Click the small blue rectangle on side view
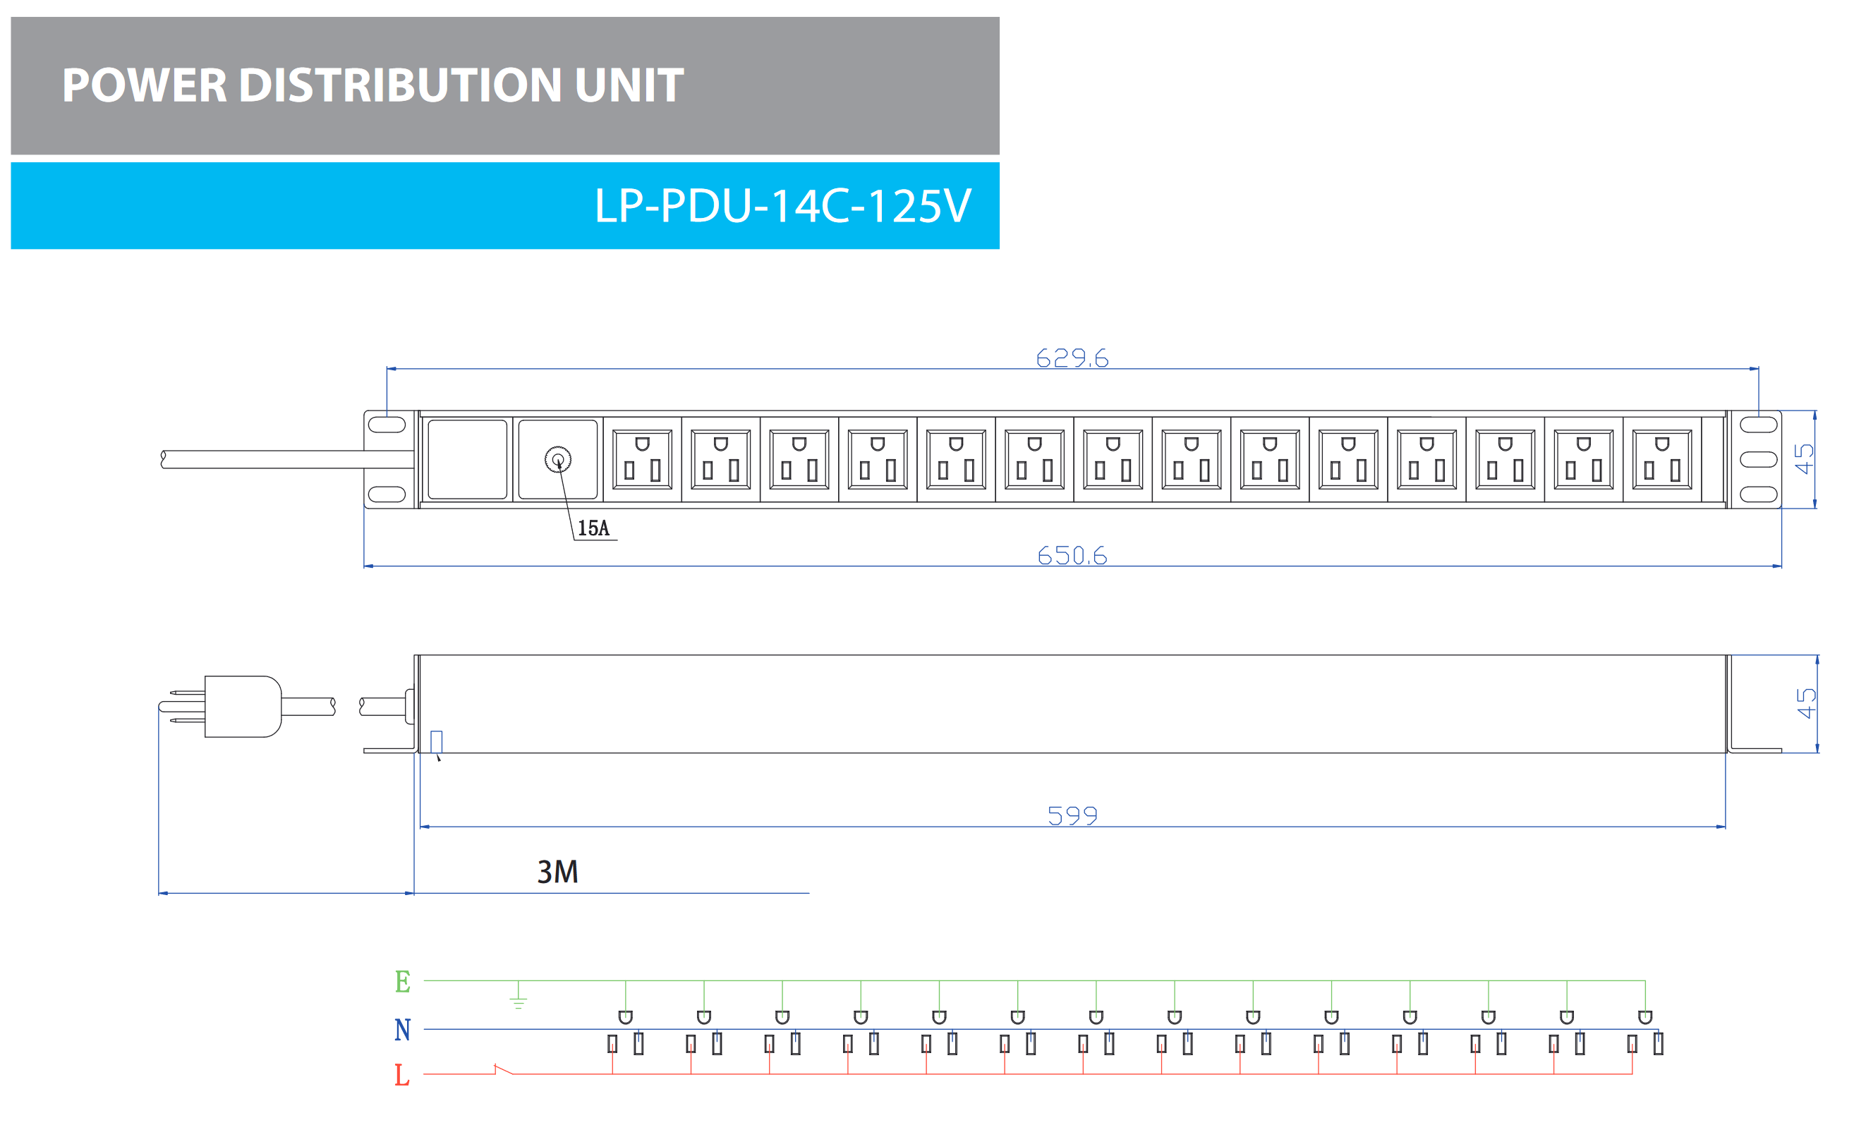1866x1125 pixels. 436,742
